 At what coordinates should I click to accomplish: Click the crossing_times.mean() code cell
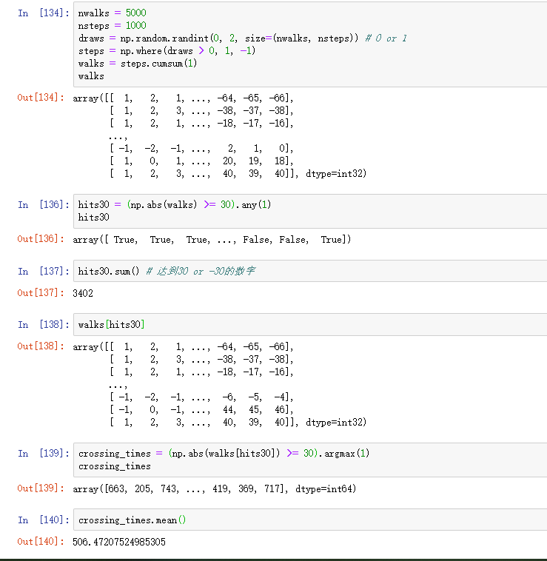[310, 520]
